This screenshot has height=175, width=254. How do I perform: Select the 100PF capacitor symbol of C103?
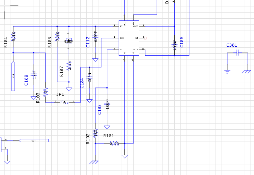pos(107,104)
